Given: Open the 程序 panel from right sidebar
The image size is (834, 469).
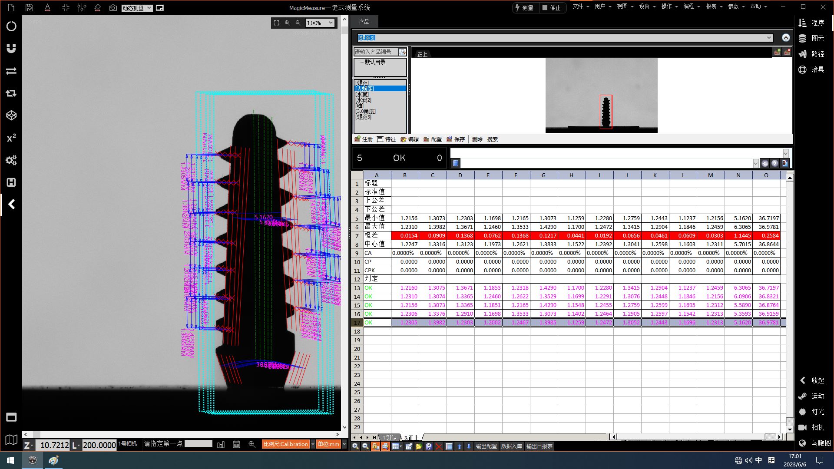Looking at the screenshot, I should pyautogui.click(x=811, y=23).
